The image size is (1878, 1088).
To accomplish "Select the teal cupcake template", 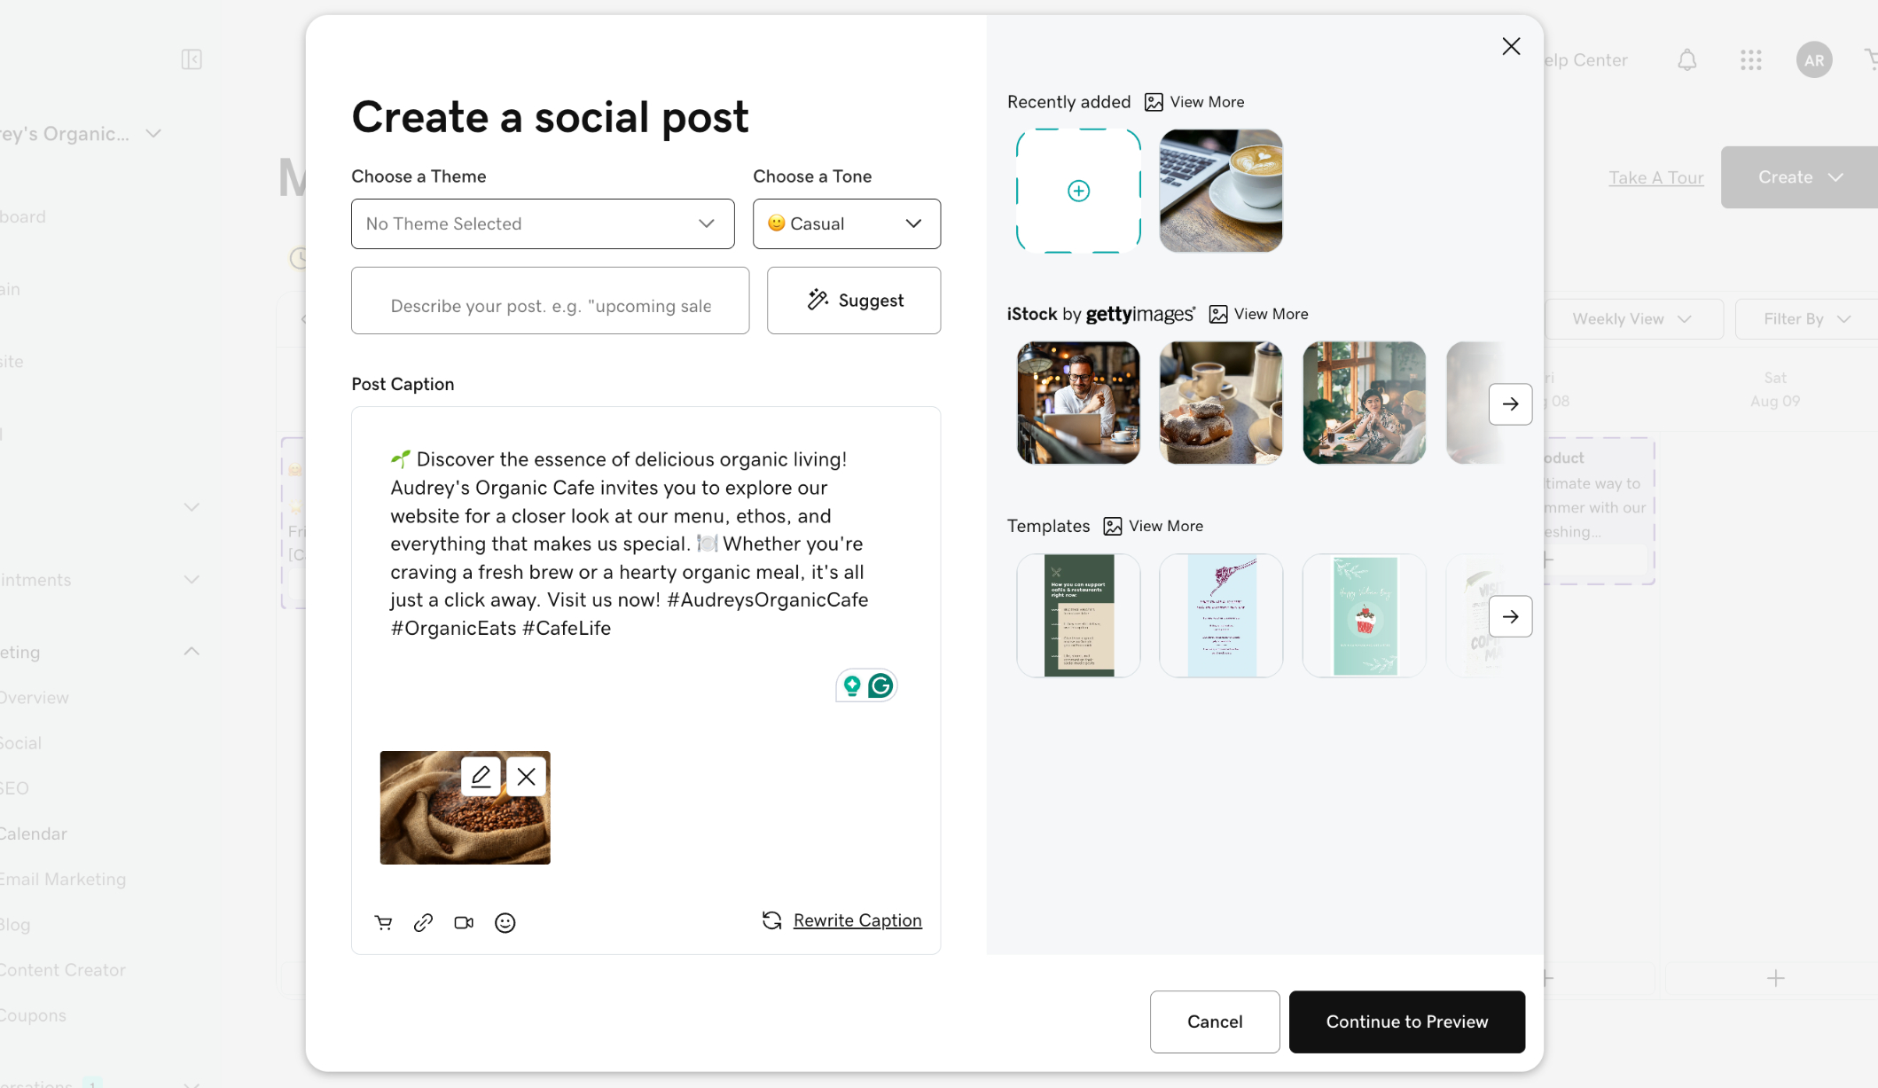I will click(1365, 615).
